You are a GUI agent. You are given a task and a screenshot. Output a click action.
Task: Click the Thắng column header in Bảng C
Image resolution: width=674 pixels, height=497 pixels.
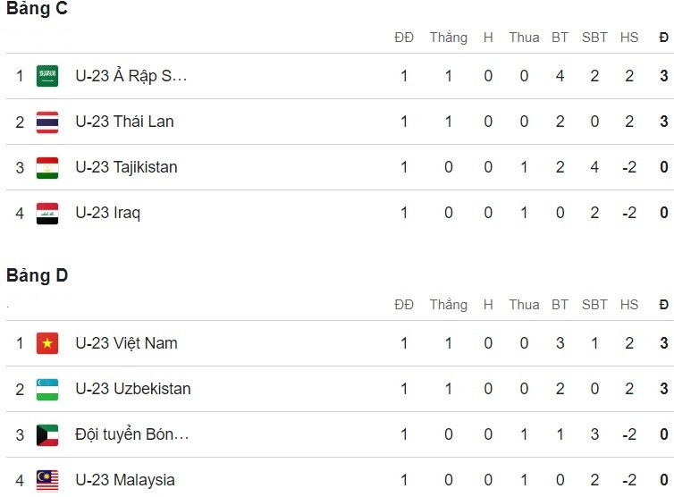pyautogui.click(x=448, y=38)
